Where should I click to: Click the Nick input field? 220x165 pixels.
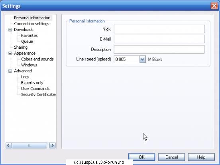159,29
